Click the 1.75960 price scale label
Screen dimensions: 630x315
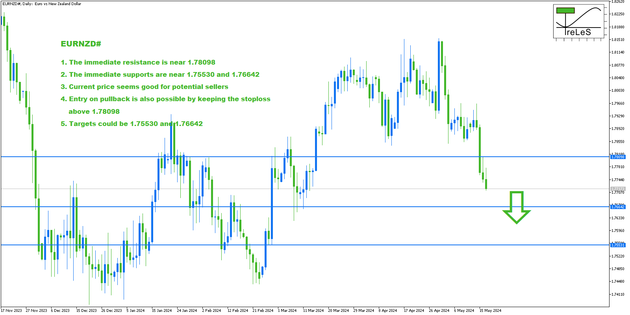(618, 231)
